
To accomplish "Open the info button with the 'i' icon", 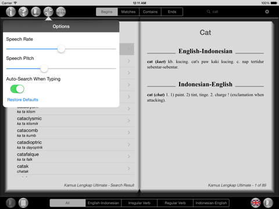I will pyautogui.click(x=10, y=12).
